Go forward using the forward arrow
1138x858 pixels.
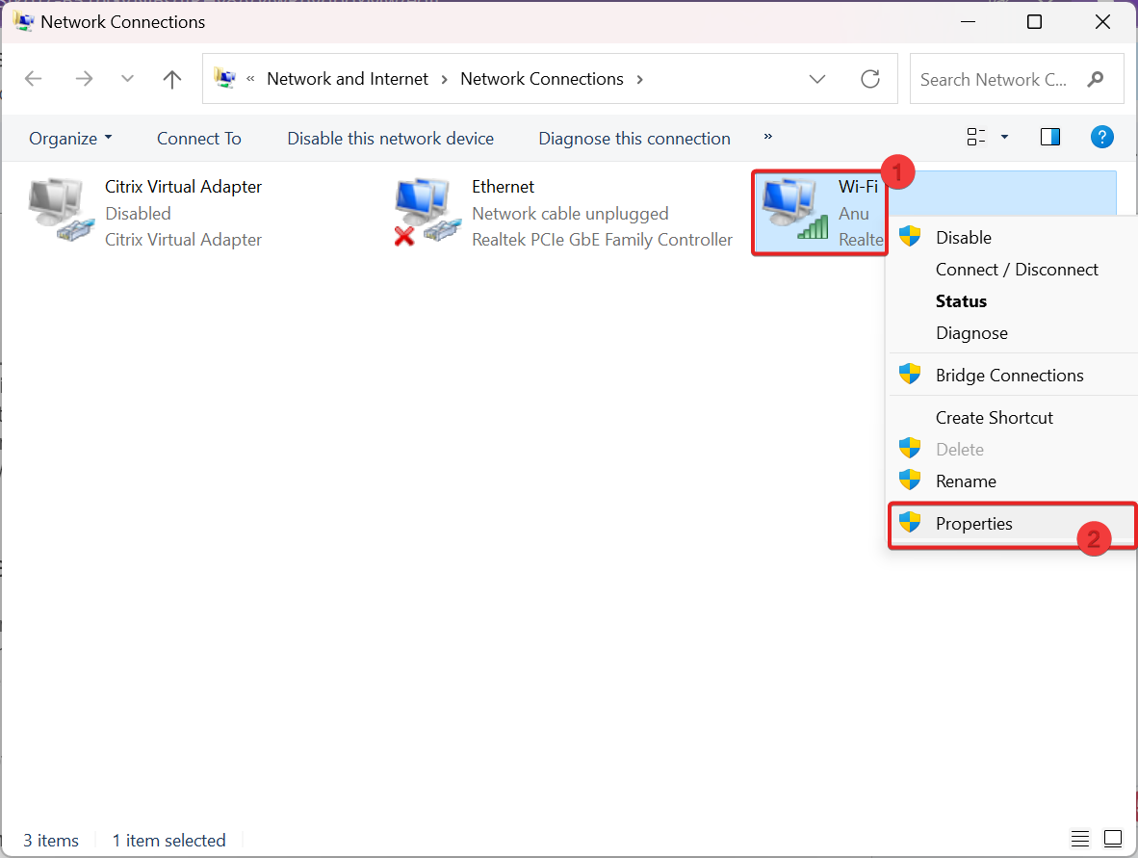click(84, 78)
